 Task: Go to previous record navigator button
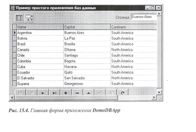coord(32,93)
